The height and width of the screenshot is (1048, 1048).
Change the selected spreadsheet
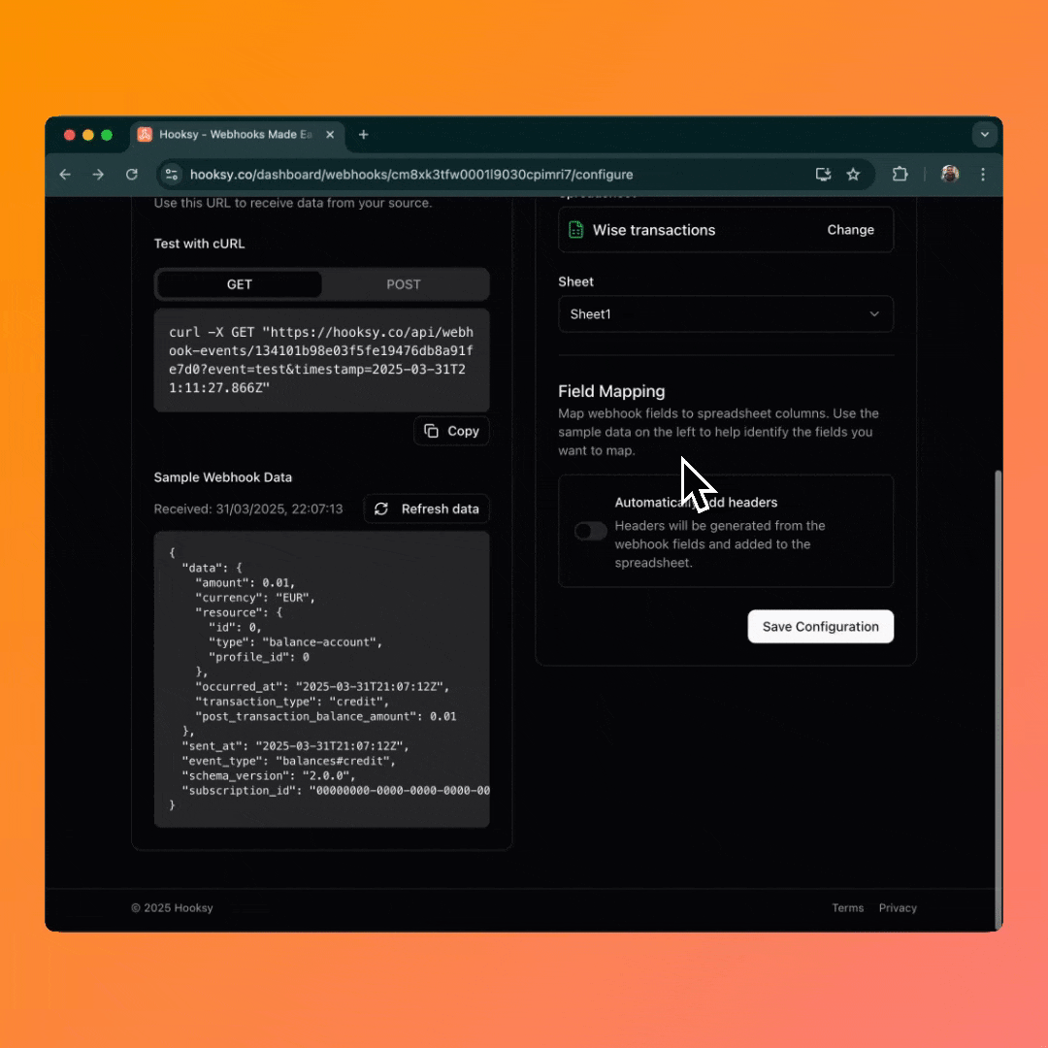[850, 230]
